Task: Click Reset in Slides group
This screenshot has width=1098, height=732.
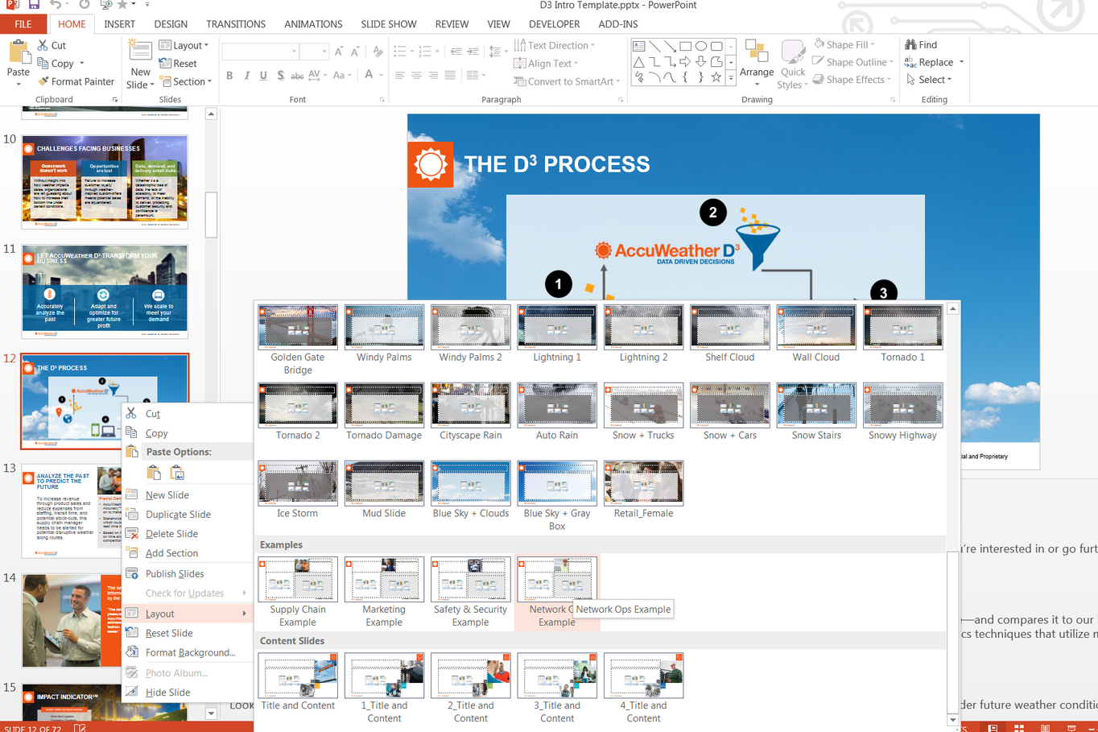Action: pyautogui.click(x=178, y=64)
